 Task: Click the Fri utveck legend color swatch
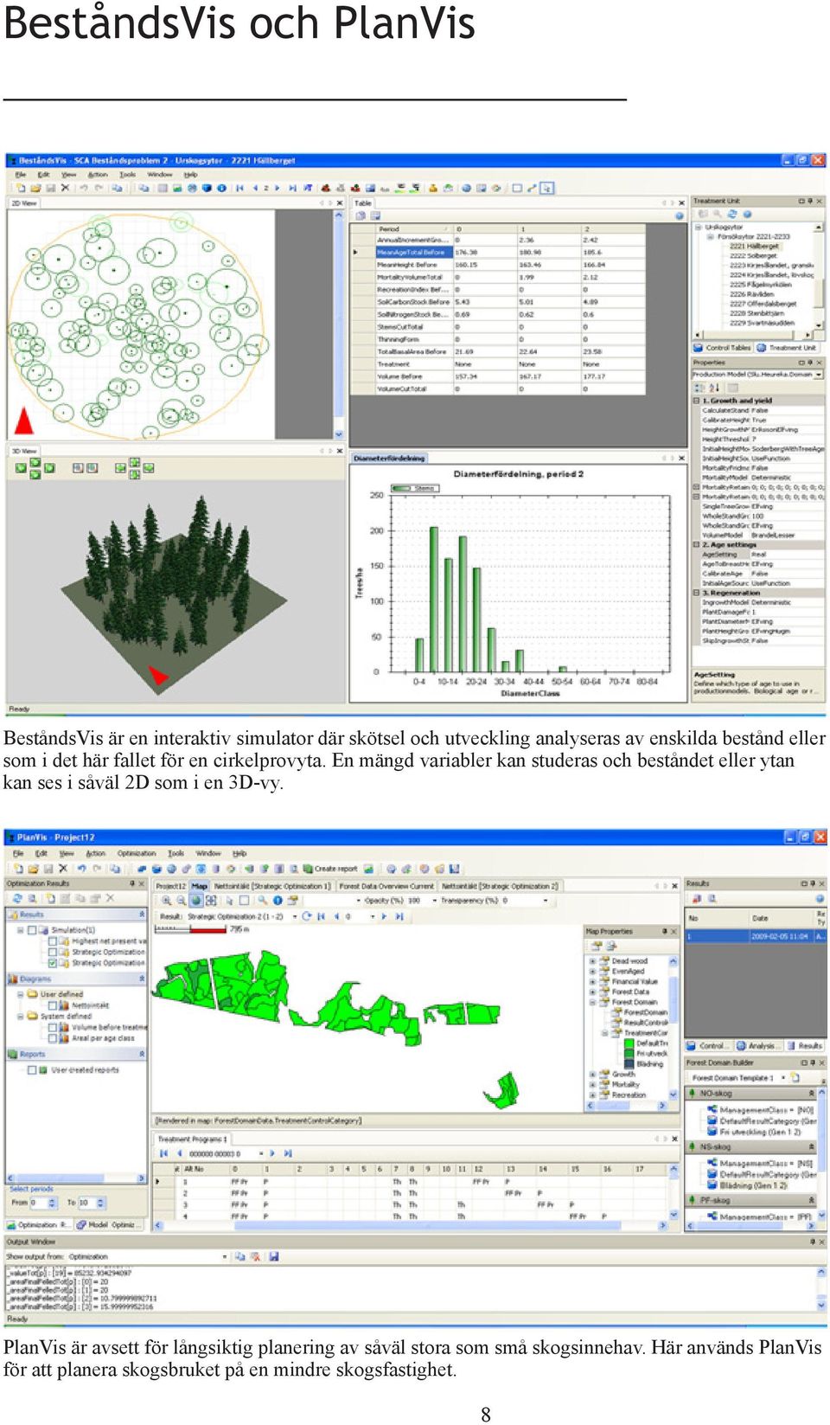[x=629, y=1054]
